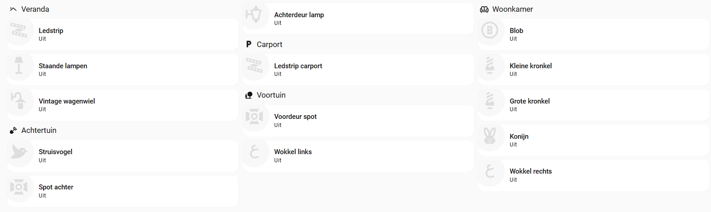Click the Veranda section heading

pos(35,9)
